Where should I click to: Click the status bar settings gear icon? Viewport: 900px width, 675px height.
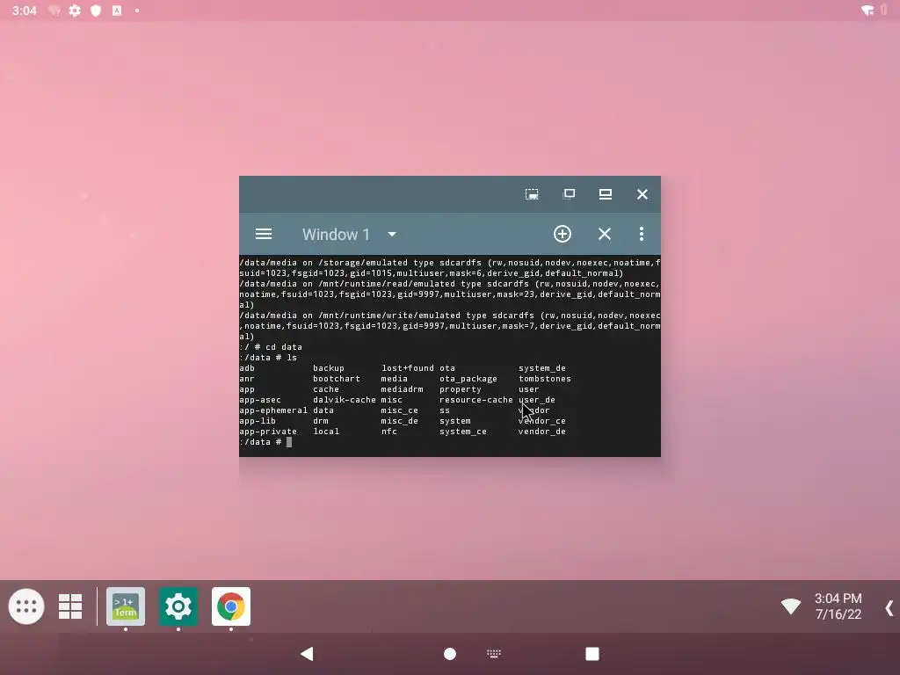(x=75, y=11)
